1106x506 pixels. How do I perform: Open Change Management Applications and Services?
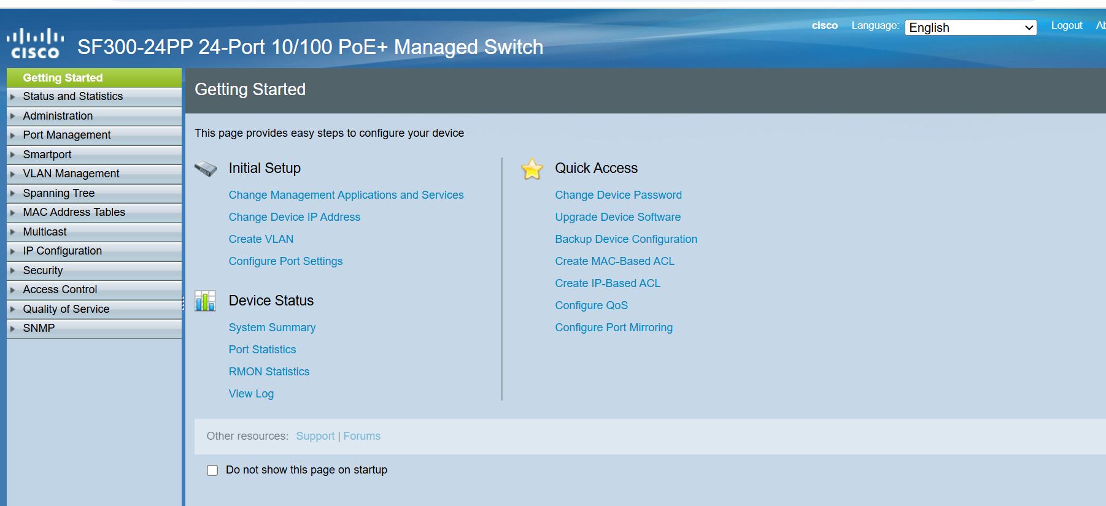346,195
